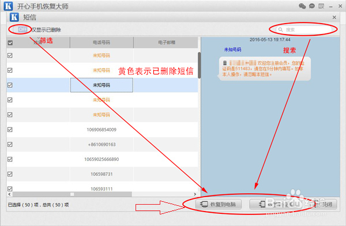
Task: Open the WeChat icon in title bar
Action: [302, 6]
